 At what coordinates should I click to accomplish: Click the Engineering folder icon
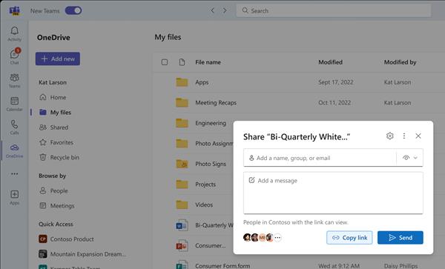(182, 123)
